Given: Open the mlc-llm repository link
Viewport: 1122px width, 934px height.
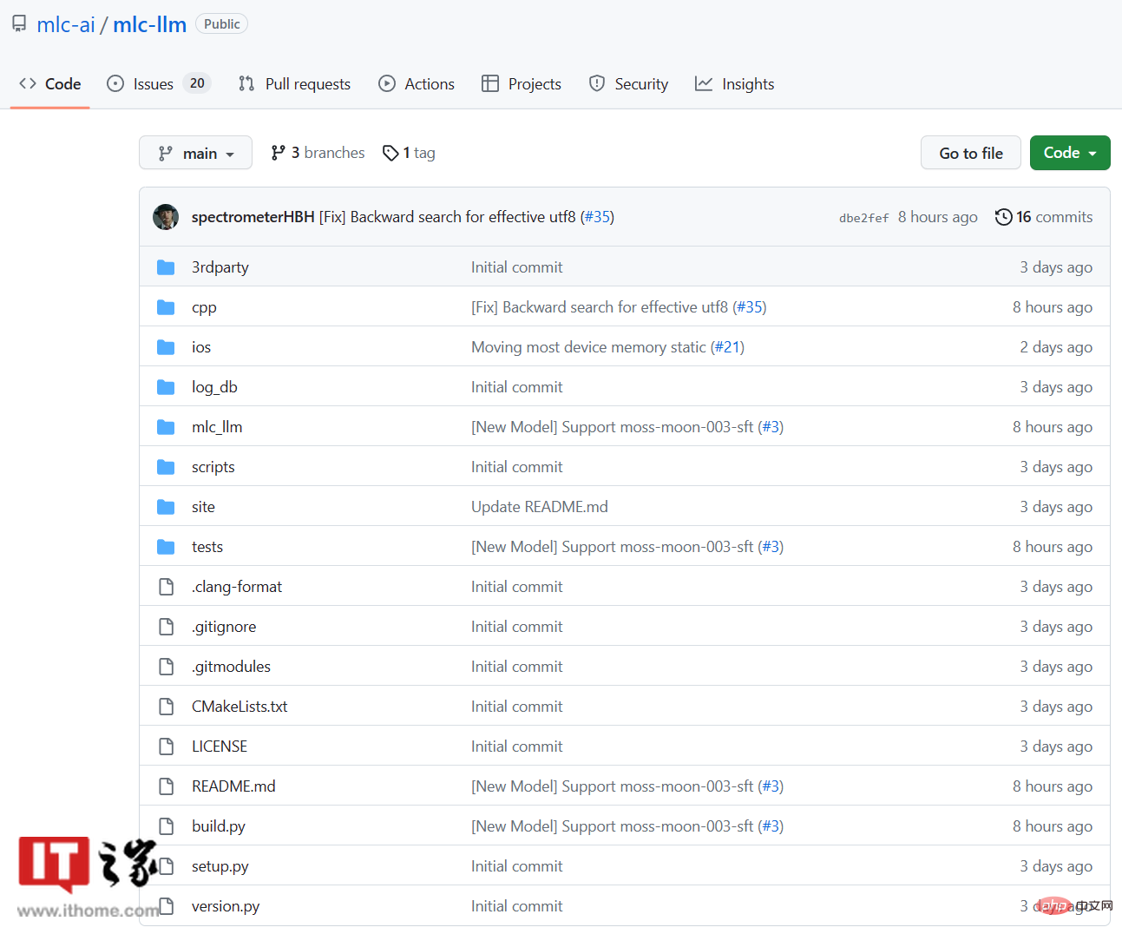Looking at the screenshot, I should point(150,24).
